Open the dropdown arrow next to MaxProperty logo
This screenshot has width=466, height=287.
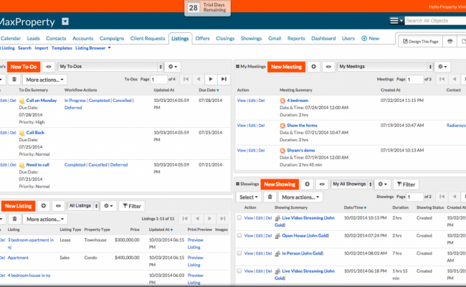(x=65, y=22)
